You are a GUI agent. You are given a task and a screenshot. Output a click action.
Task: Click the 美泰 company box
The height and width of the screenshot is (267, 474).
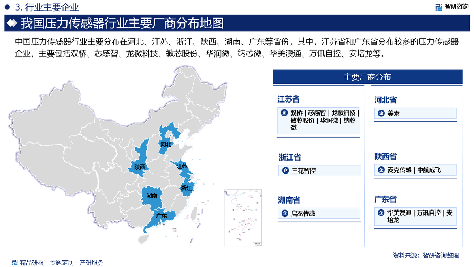pos(416,114)
